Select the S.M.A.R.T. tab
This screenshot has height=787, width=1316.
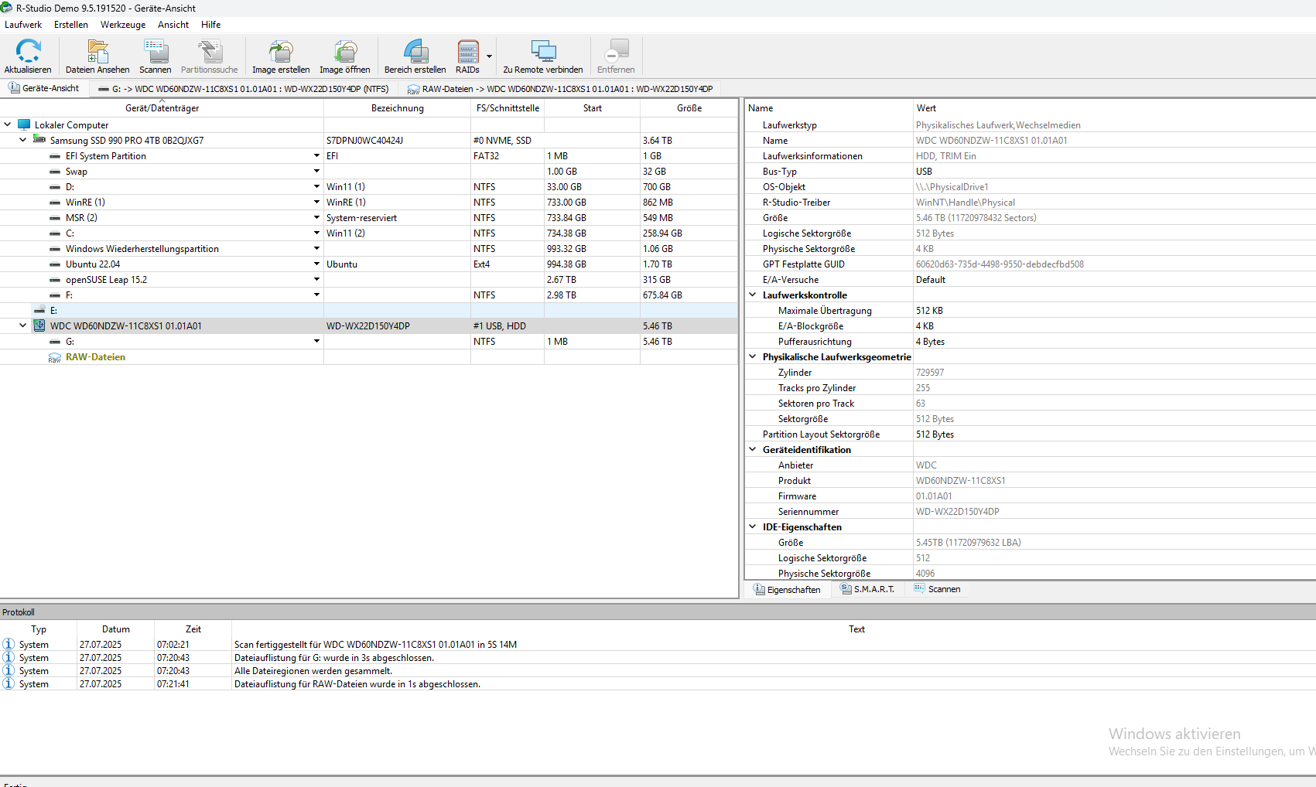[867, 589]
